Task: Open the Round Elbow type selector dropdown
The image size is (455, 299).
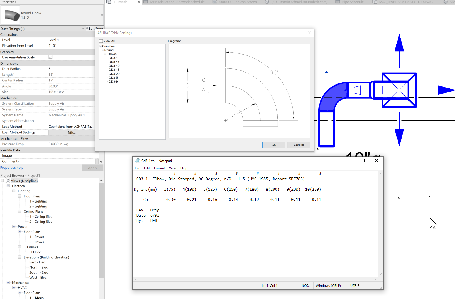Action: pos(102,15)
